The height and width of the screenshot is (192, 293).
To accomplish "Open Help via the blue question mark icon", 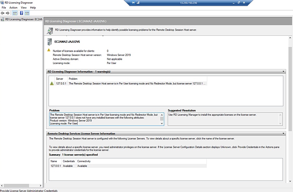I will pos(21,13).
